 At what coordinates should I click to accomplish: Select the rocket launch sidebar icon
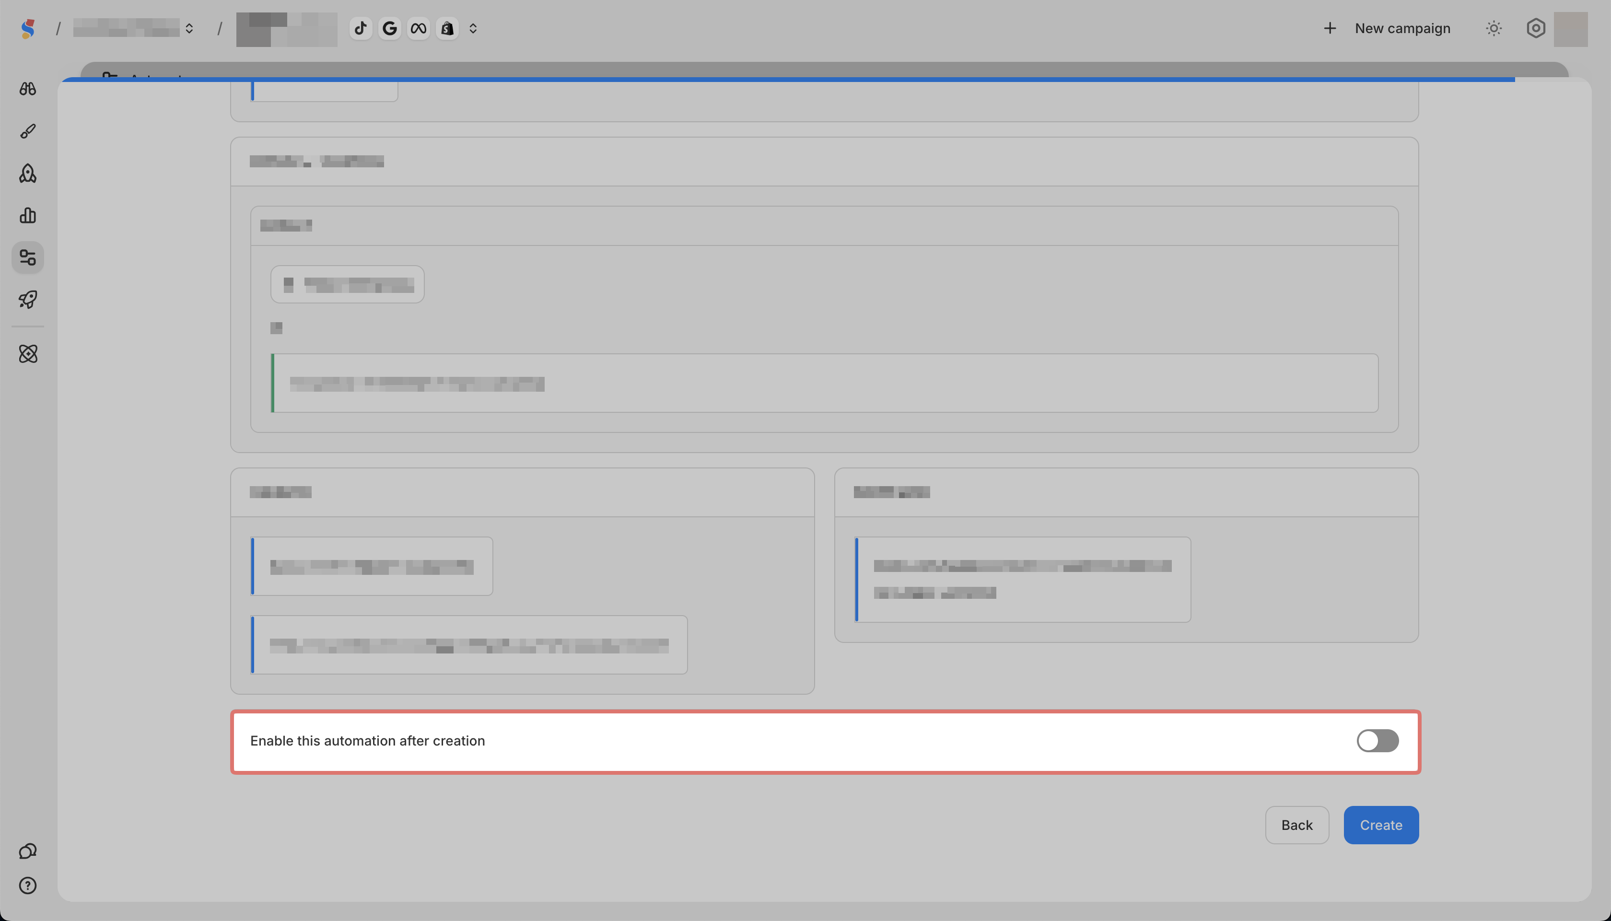(x=28, y=174)
